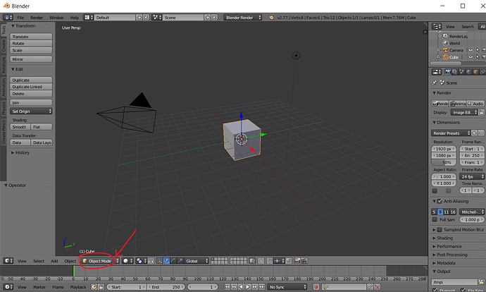Jump to the last frame
The width and height of the screenshot is (486, 292).
click(262, 287)
